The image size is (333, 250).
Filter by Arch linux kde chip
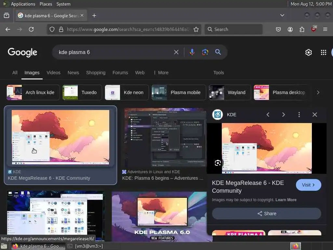(x=33, y=92)
